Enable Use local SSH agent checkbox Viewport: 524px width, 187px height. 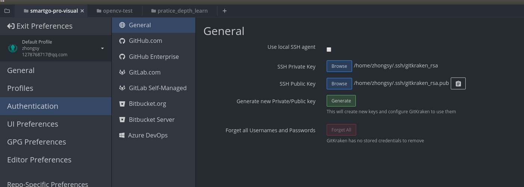click(329, 50)
